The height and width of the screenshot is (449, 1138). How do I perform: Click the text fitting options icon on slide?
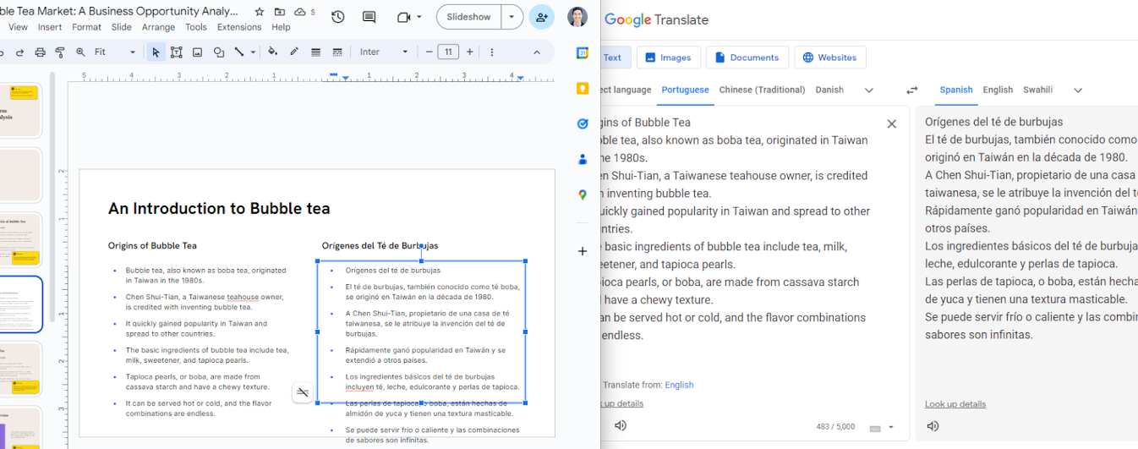(303, 392)
